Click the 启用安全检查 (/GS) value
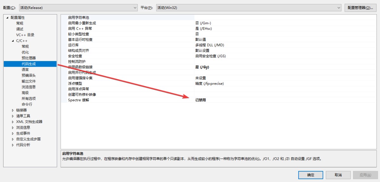 211,56
